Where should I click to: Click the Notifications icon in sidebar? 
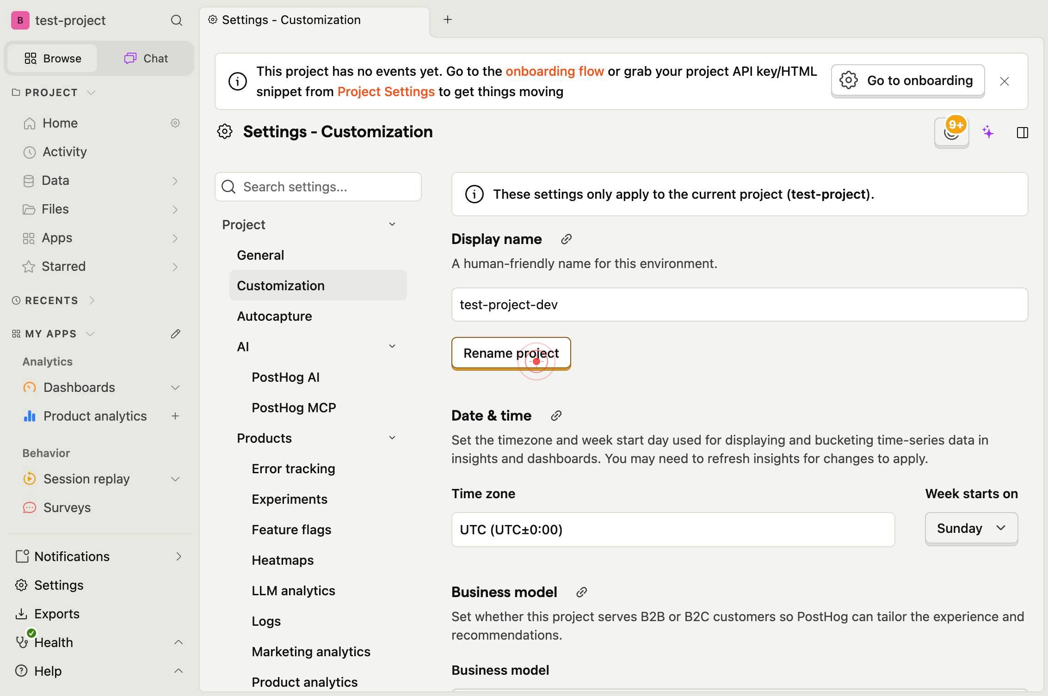(22, 556)
